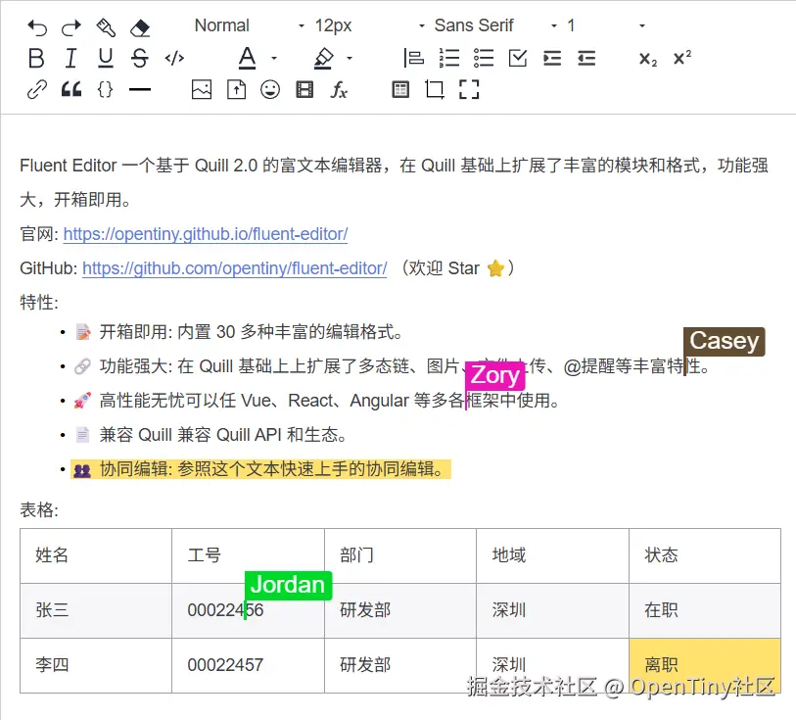Click the yellow 离职 status cell
The width and height of the screenshot is (796, 720).
(705, 665)
